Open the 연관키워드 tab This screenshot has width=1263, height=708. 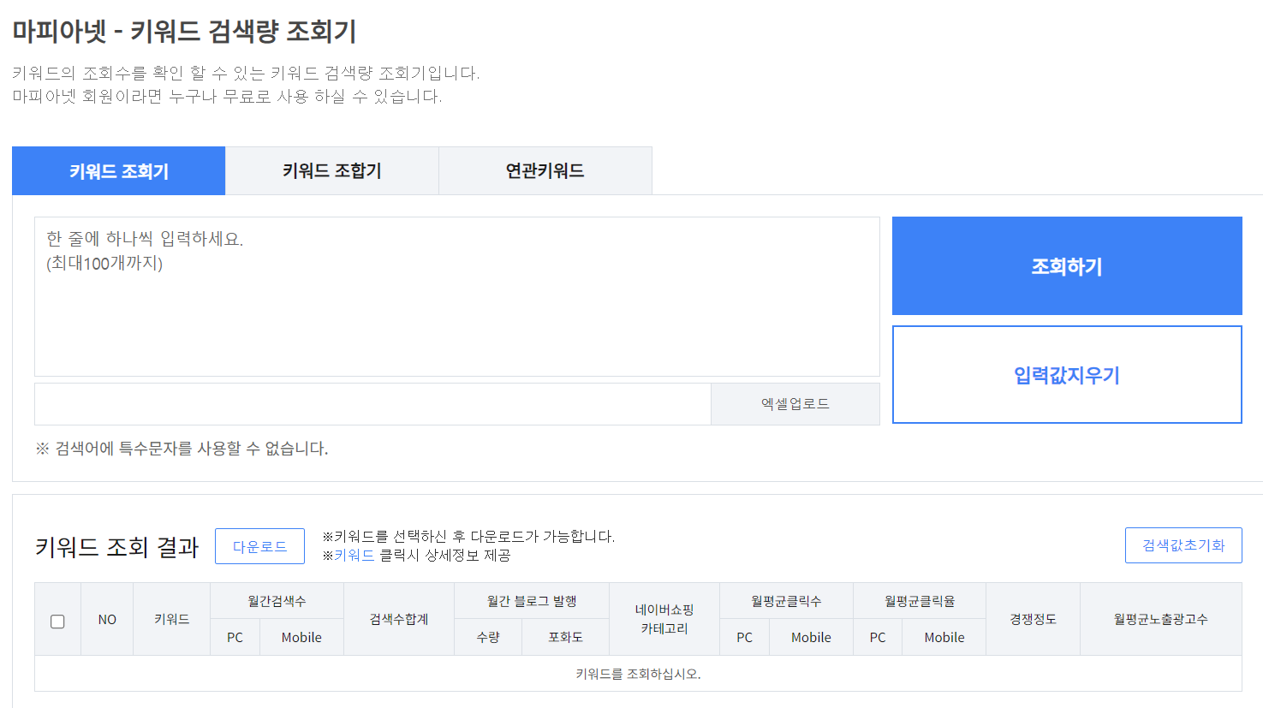[545, 171]
